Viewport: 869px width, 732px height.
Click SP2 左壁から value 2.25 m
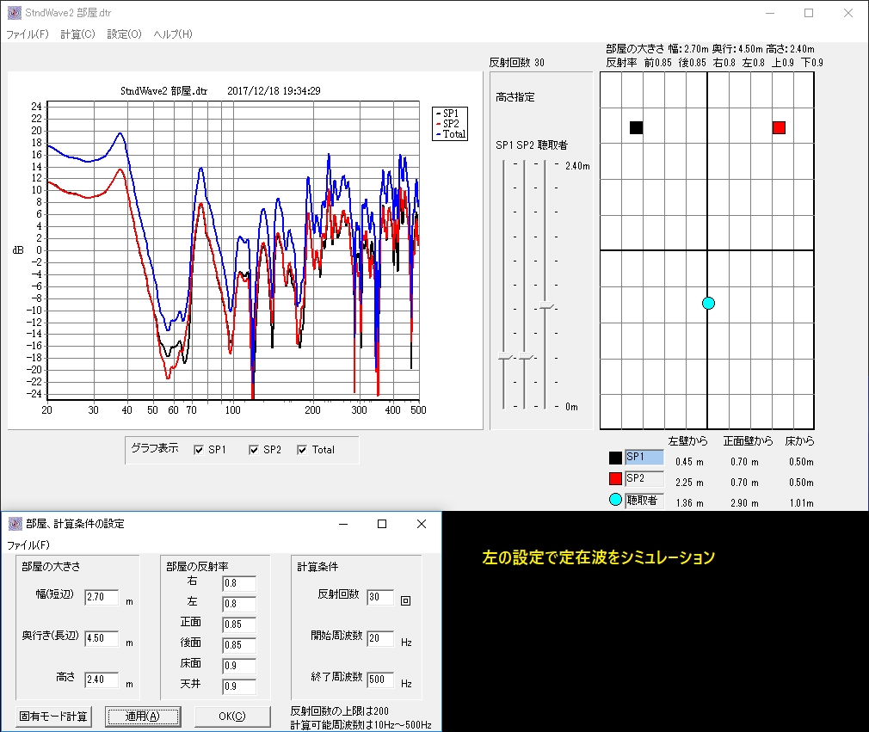(x=689, y=483)
